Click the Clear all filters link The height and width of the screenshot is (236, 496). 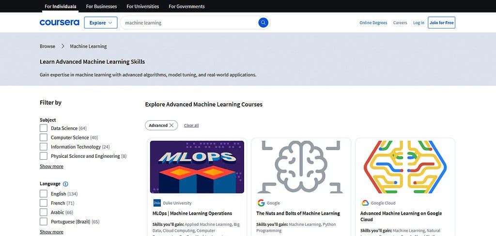tap(191, 125)
